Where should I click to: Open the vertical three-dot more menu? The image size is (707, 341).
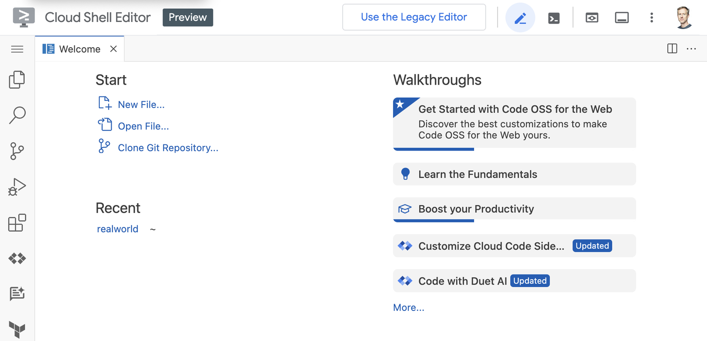coord(652,17)
